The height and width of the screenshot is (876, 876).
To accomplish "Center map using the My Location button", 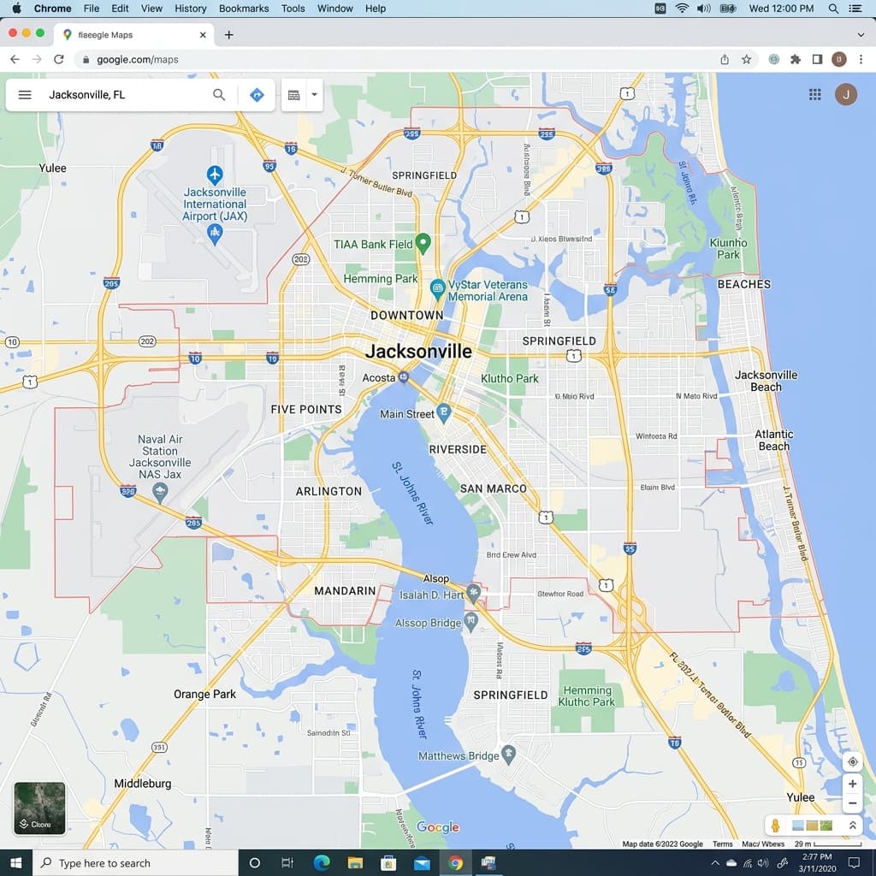I will pos(853,761).
